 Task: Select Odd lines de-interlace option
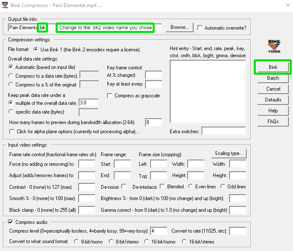(x=222, y=186)
